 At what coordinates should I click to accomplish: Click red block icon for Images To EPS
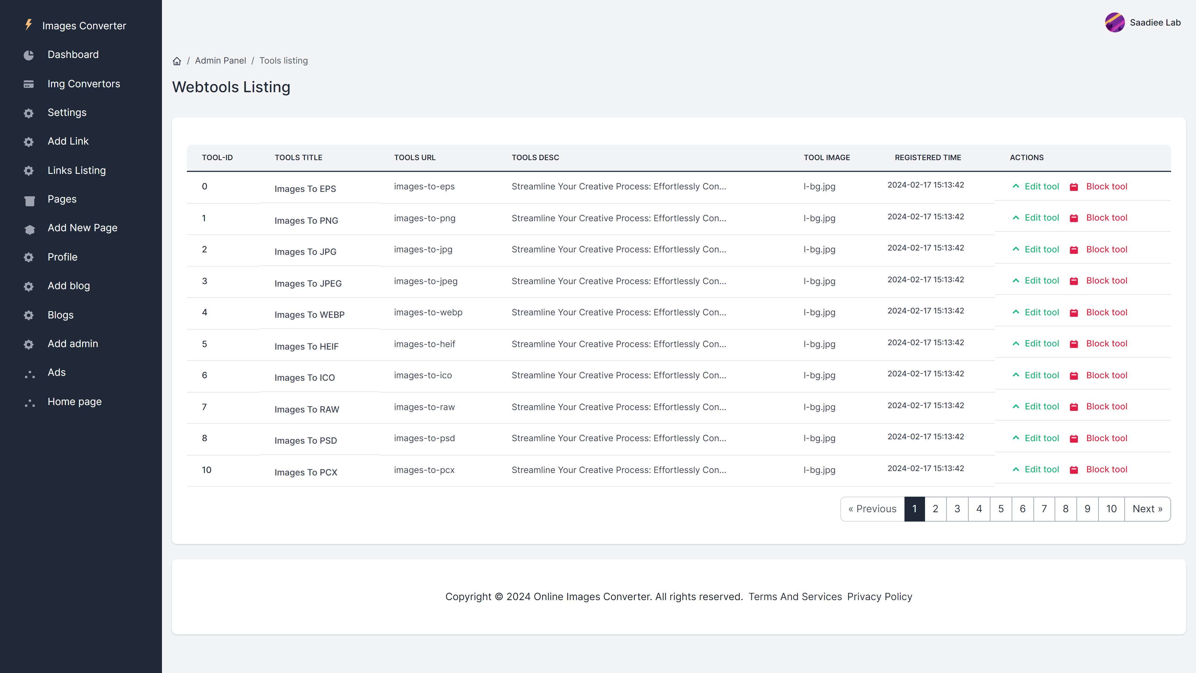point(1073,187)
